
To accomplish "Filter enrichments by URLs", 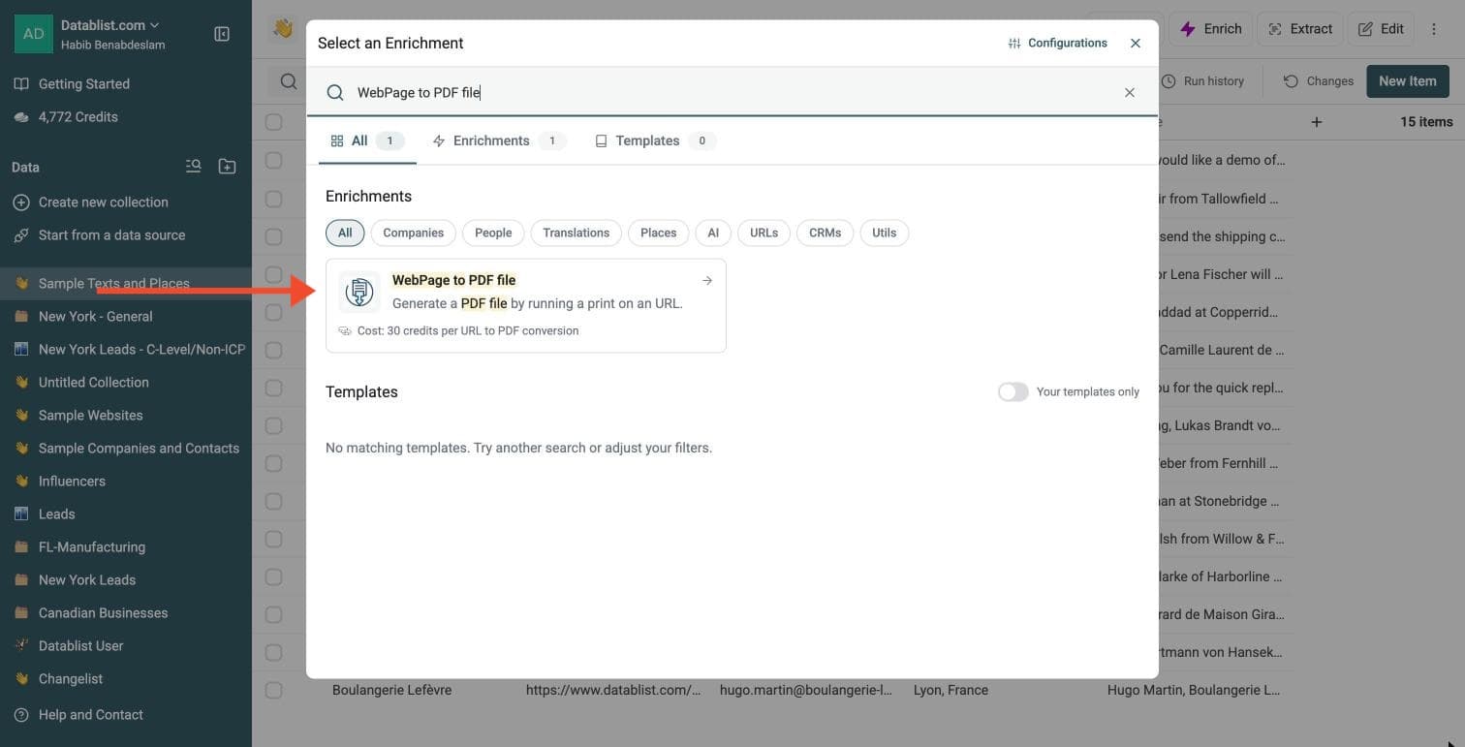I will 764,233.
